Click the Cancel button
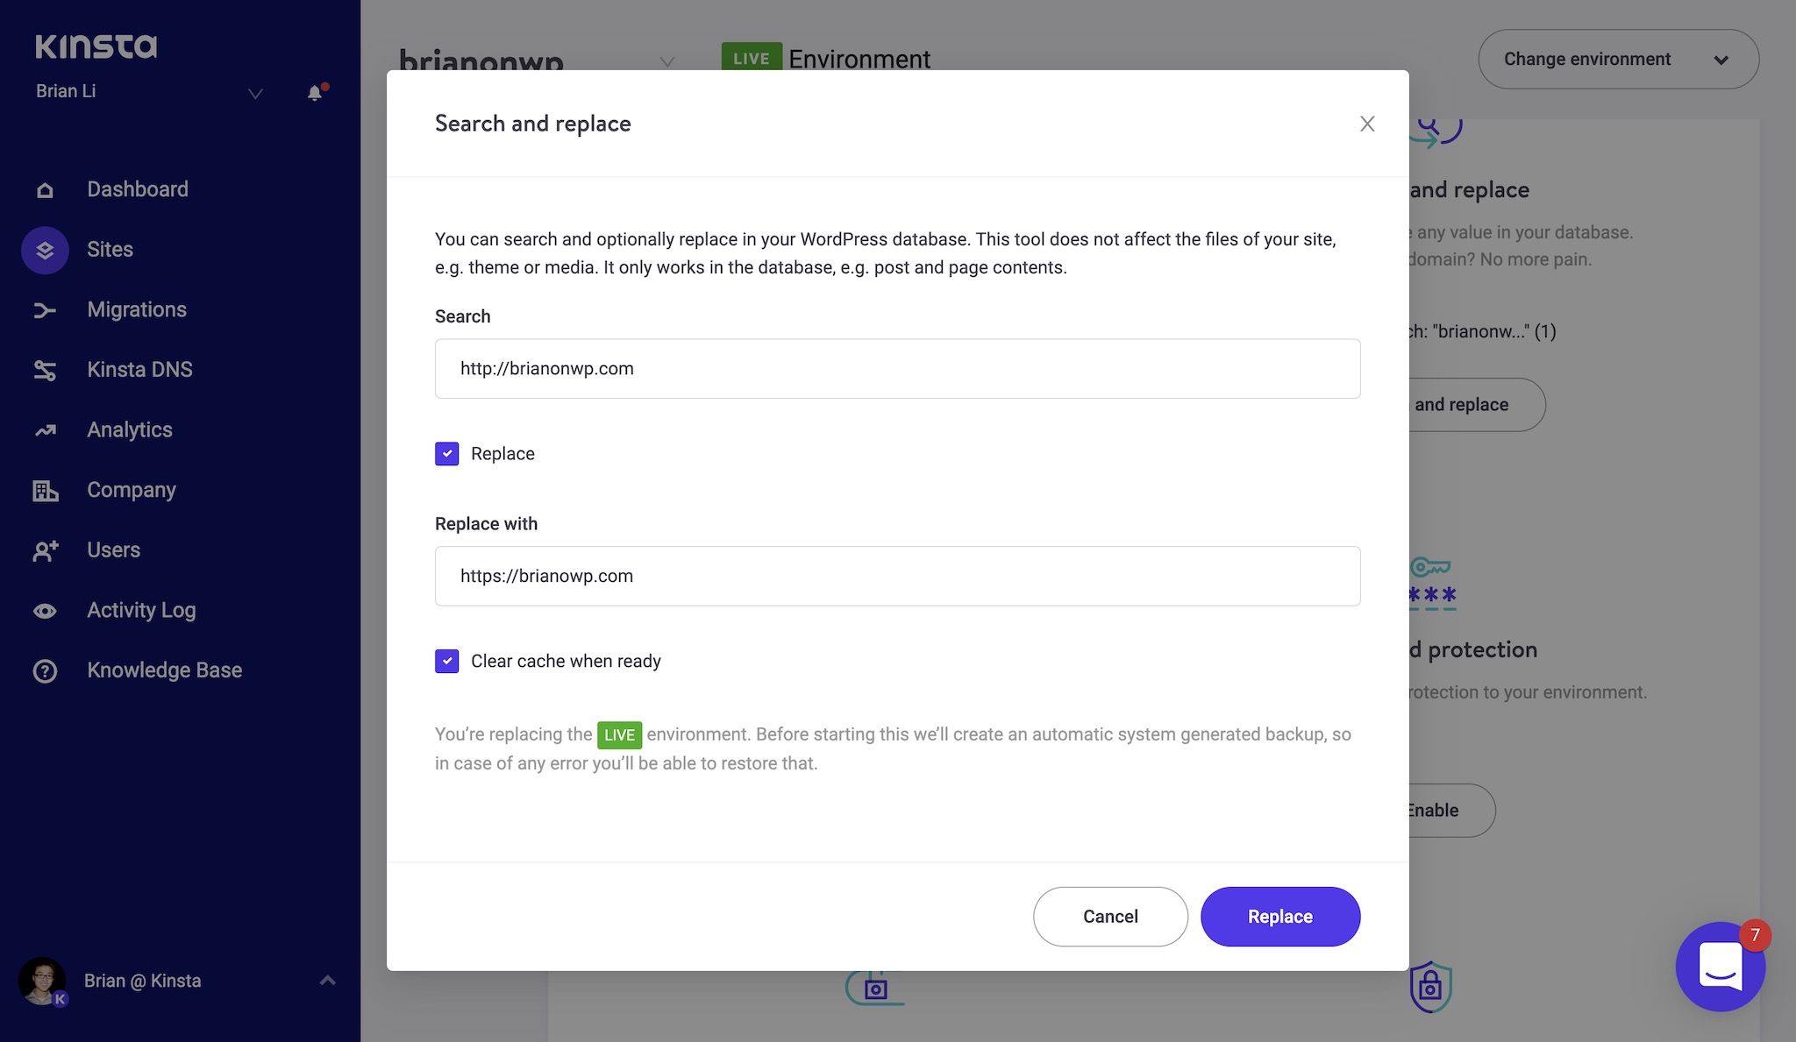 1110,917
